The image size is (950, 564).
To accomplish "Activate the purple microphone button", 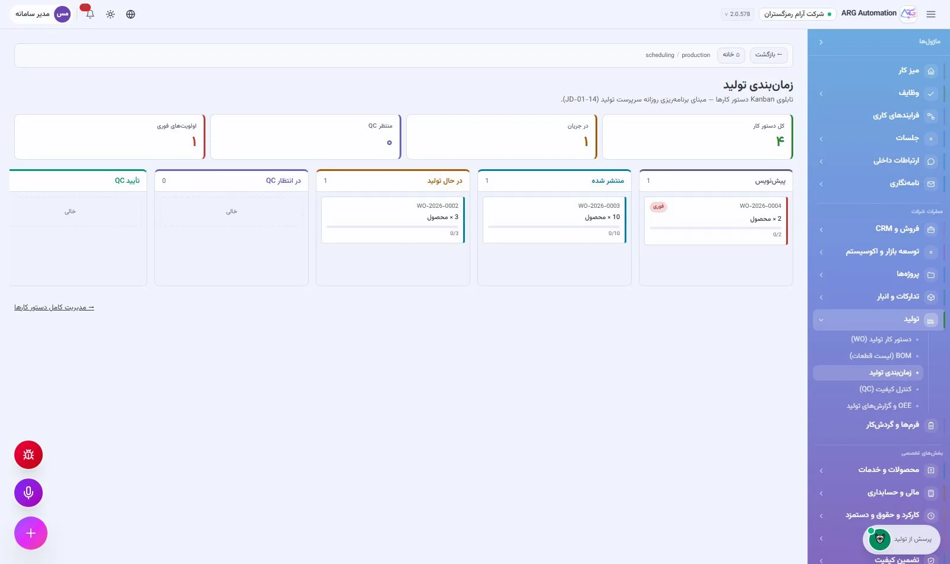I will [x=28, y=493].
